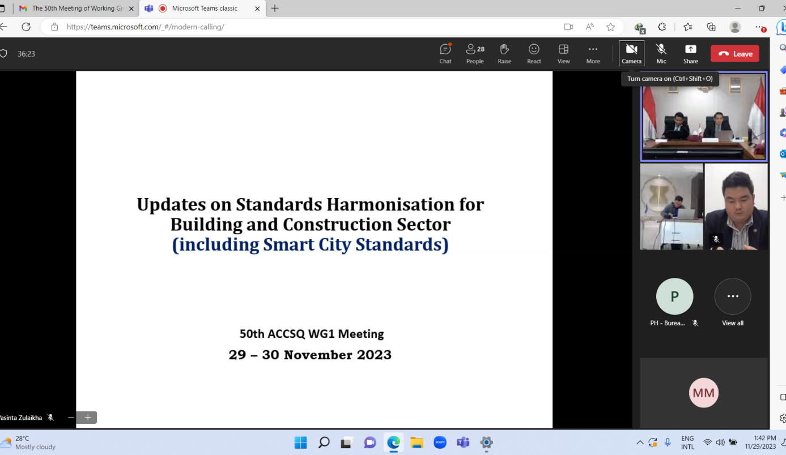The height and width of the screenshot is (455, 786).
Task: Click the 36:23 meeting timer
Action: pyautogui.click(x=26, y=54)
